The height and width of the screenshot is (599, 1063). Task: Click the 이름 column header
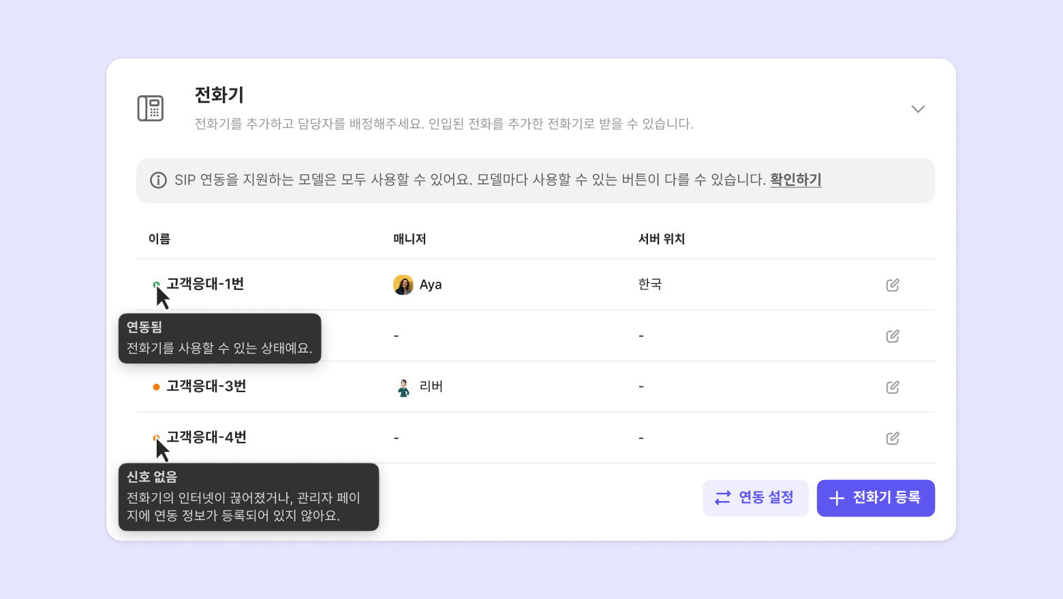[x=159, y=239]
